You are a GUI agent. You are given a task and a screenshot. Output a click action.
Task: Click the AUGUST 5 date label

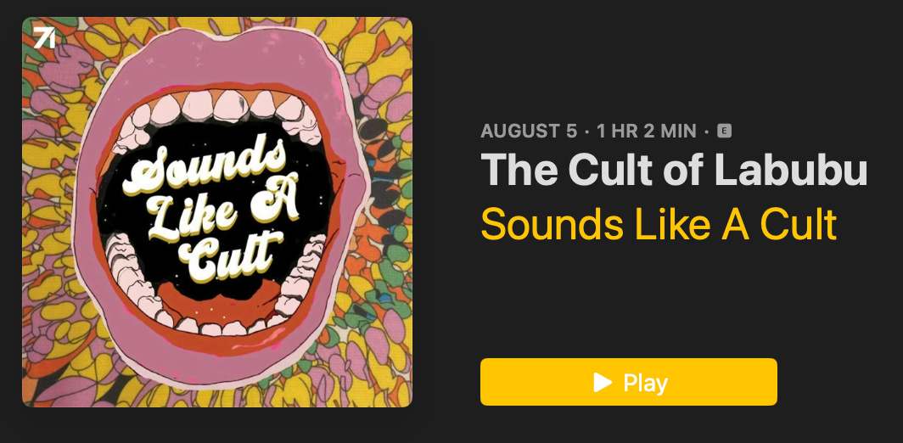click(x=529, y=132)
